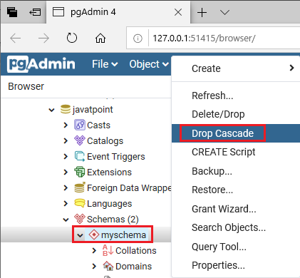Screen dimensions: 300x278
Task: Expand the Extensions tree node
Action: click(x=66, y=172)
